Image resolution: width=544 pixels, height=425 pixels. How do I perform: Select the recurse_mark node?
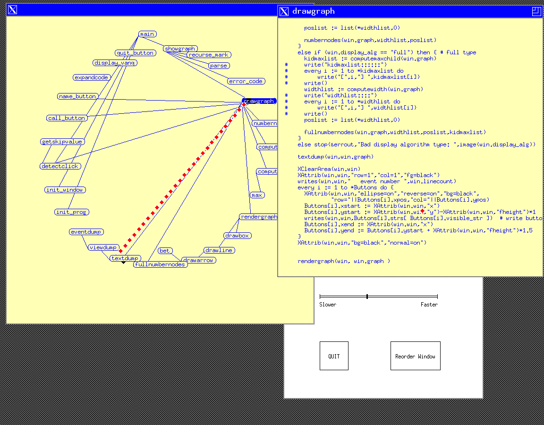(x=208, y=55)
